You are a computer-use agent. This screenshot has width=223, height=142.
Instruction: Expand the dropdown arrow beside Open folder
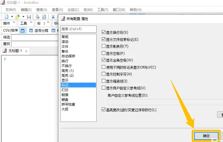click(x=23, y=17)
